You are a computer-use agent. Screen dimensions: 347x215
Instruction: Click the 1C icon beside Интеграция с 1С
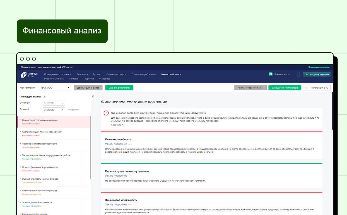[306, 88]
